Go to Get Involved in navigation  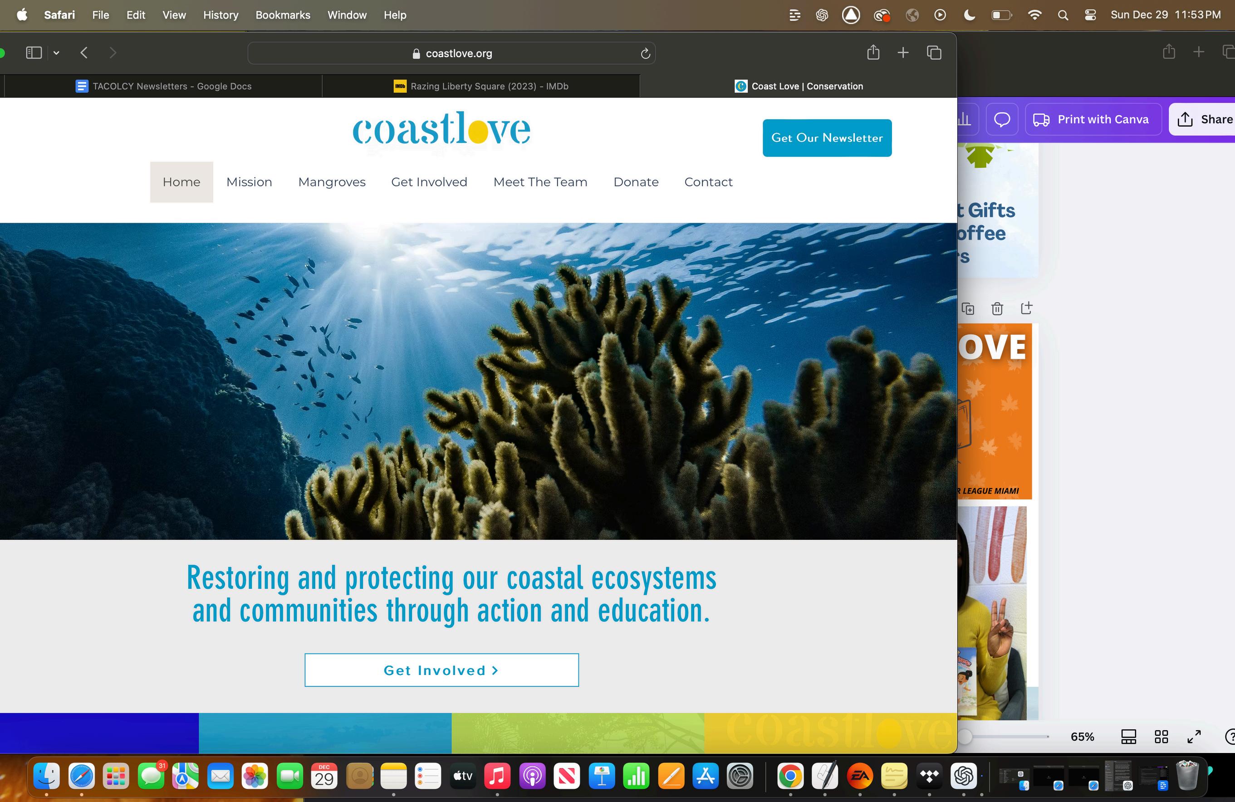[x=429, y=182]
